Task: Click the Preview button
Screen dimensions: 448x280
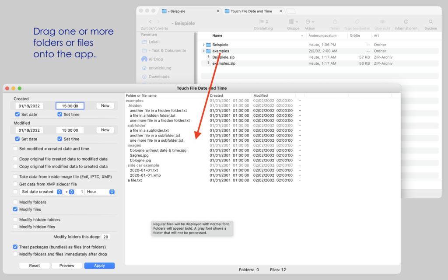Action: click(x=67, y=266)
